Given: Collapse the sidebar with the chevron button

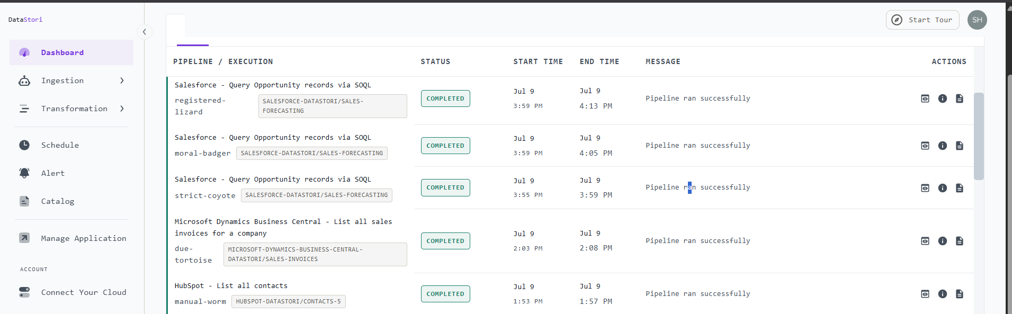Looking at the screenshot, I should [144, 32].
